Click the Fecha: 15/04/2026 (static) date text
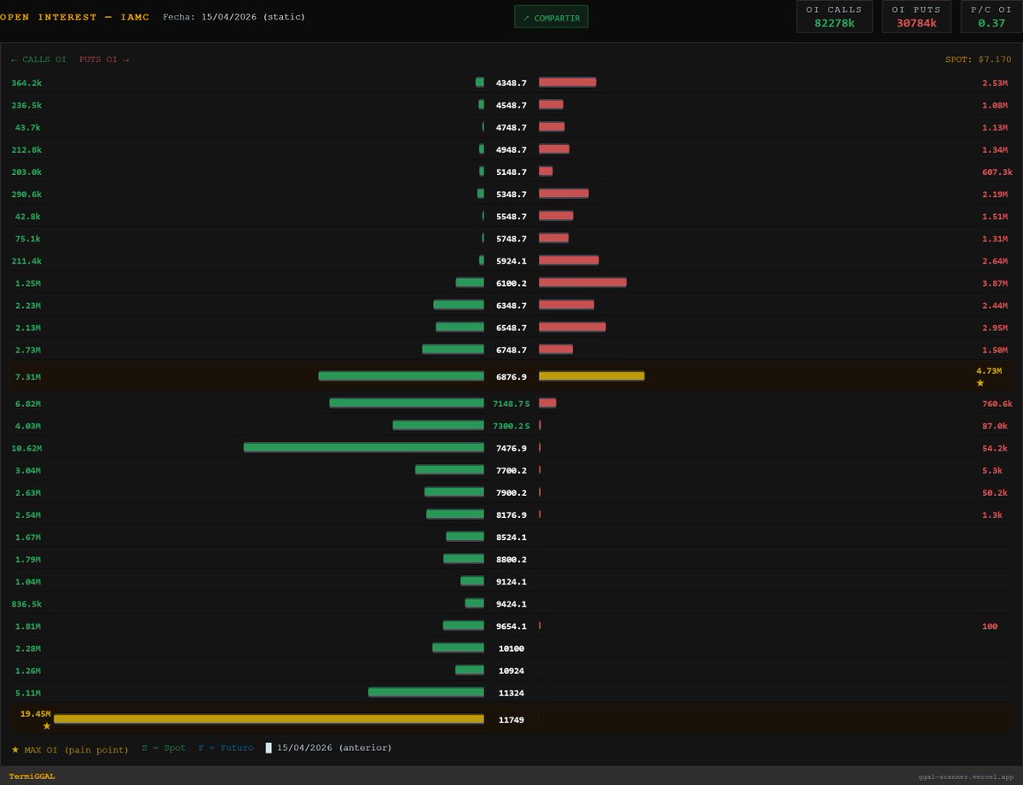This screenshot has height=785, width=1023. [x=234, y=17]
